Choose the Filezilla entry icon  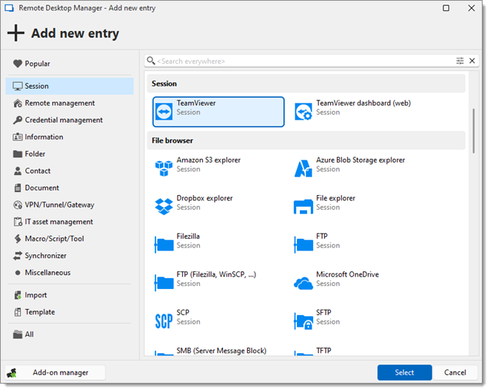point(164,245)
